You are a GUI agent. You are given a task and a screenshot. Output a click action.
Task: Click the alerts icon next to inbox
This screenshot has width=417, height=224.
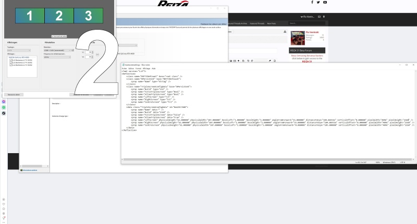(x=324, y=17)
